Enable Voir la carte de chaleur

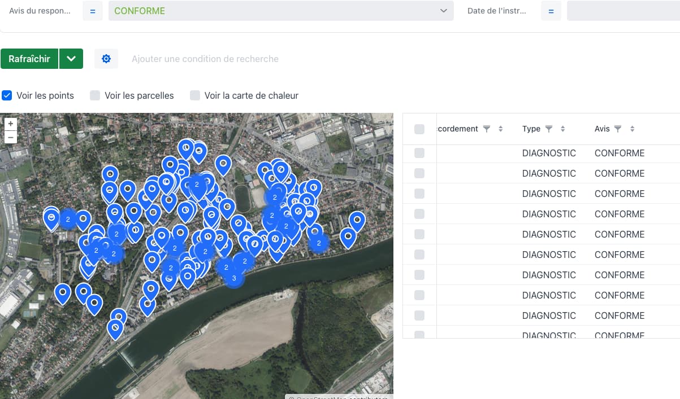[x=195, y=95]
